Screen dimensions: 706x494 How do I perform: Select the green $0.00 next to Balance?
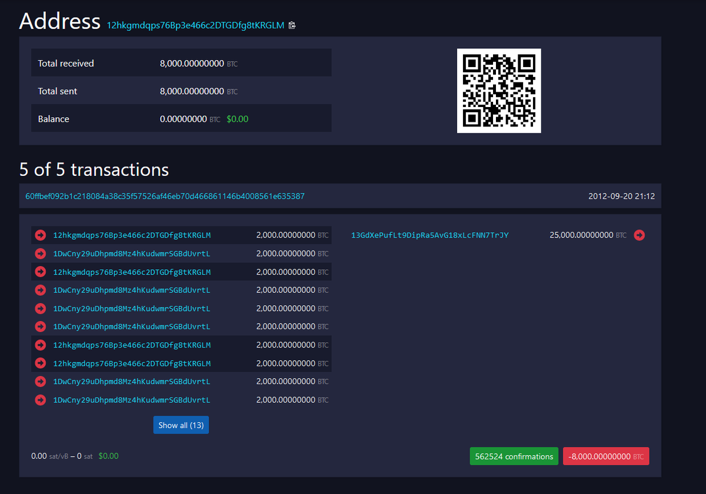pos(238,119)
